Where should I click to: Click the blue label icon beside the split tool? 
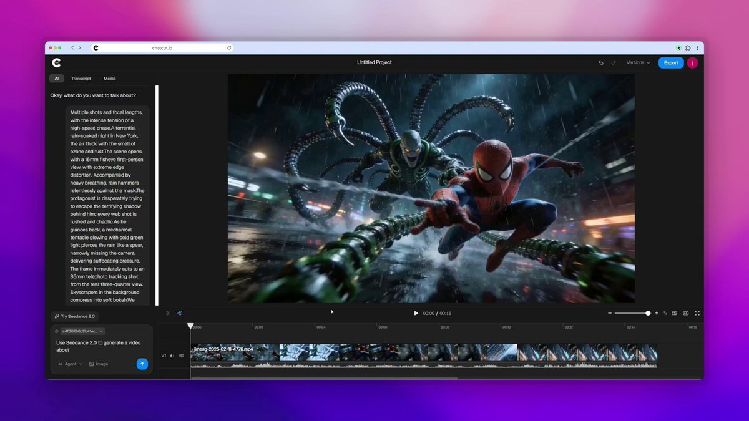point(180,313)
